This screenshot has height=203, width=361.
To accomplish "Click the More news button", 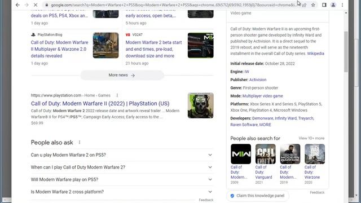I will [122, 75].
